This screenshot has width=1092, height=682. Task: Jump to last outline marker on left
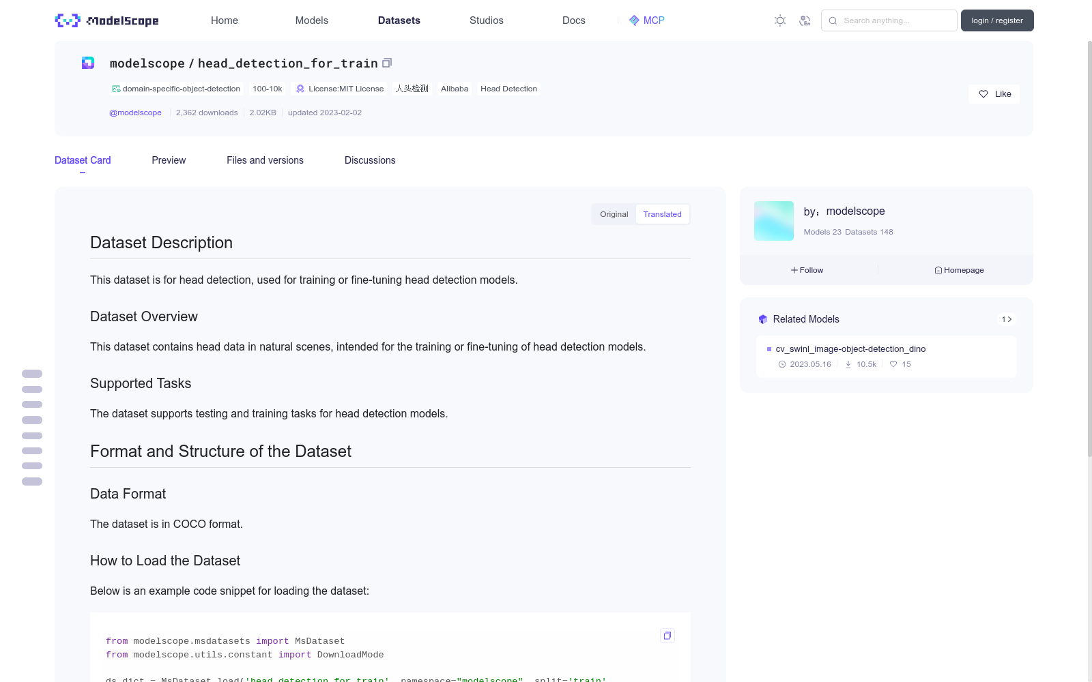pyautogui.click(x=32, y=481)
